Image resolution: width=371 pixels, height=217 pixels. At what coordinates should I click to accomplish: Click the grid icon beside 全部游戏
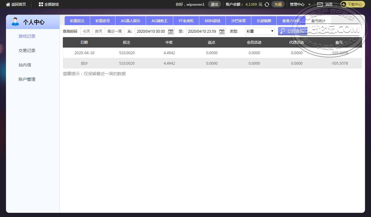41,4
